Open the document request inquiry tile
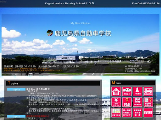Image resolution: width=161 pixels, height=120 pixels. coord(148,102)
